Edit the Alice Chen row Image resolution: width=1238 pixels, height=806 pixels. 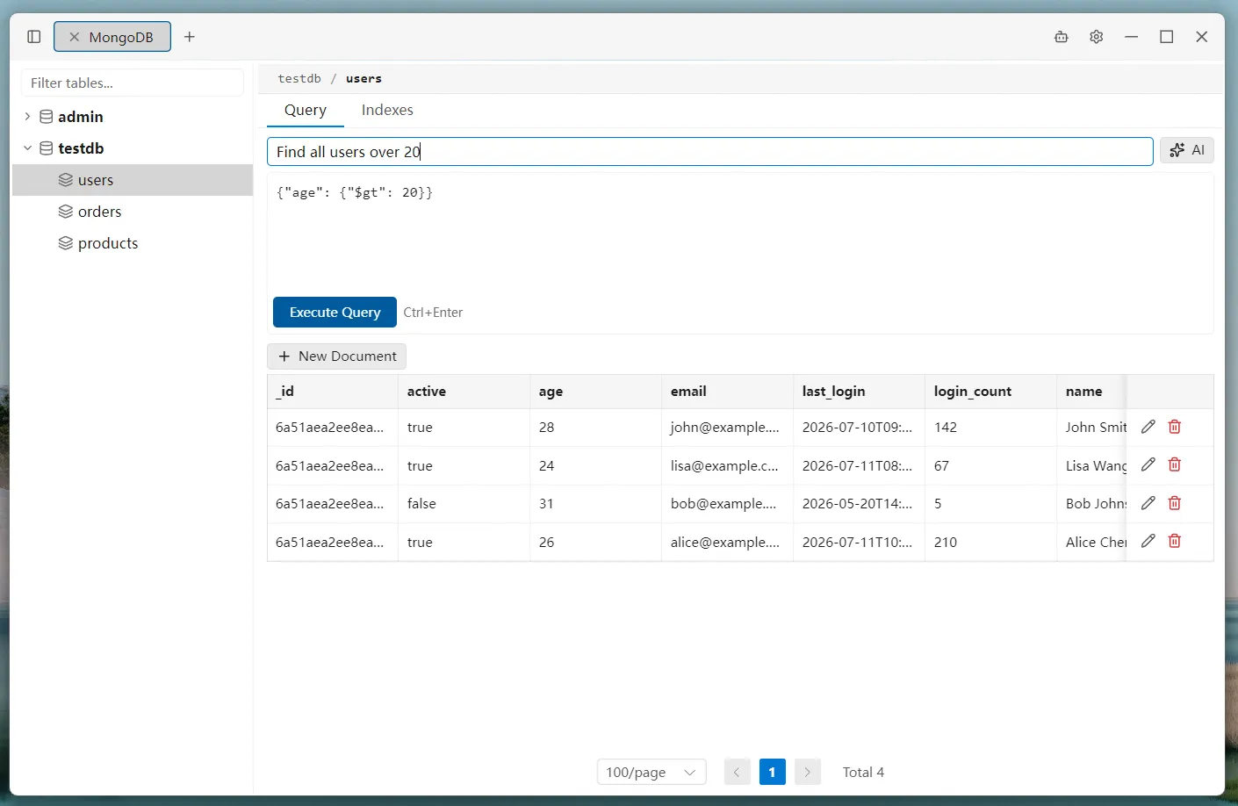click(x=1148, y=541)
